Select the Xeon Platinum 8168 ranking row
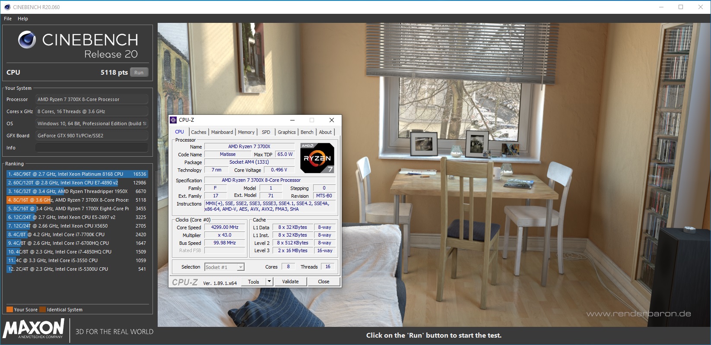The width and height of the screenshot is (711, 345). [77, 174]
